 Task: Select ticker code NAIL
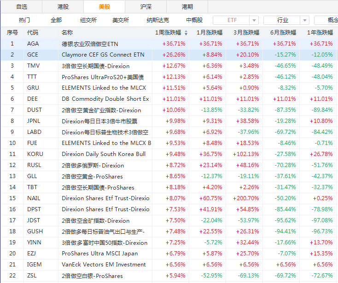pyautogui.click(x=34, y=198)
